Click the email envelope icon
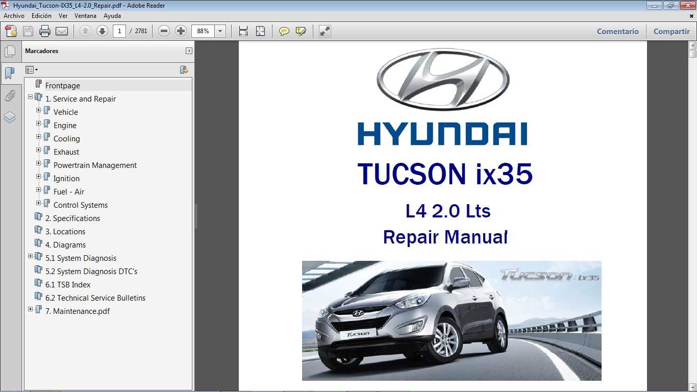Image resolution: width=697 pixels, height=392 pixels. point(62,31)
